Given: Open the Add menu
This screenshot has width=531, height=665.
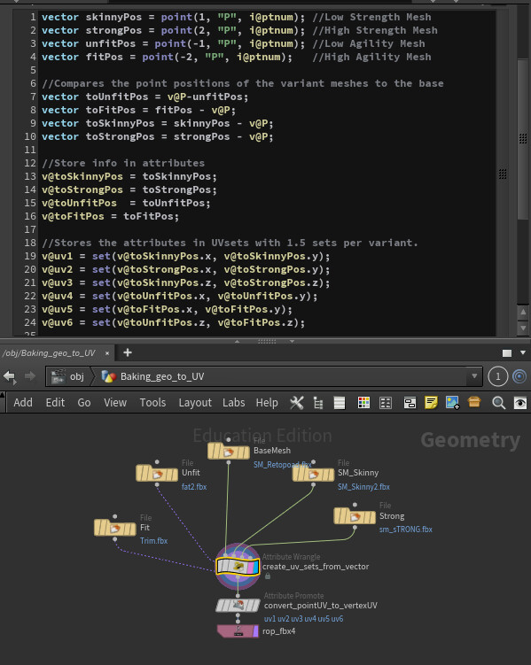Looking at the screenshot, I should coord(23,403).
